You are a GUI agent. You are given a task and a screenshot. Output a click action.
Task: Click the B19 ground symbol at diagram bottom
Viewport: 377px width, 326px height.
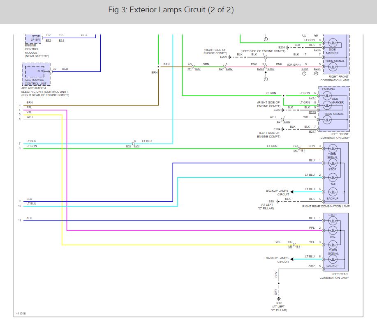[x=279, y=299]
